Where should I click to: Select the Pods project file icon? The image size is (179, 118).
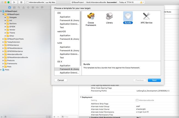click(x=3, y=70)
